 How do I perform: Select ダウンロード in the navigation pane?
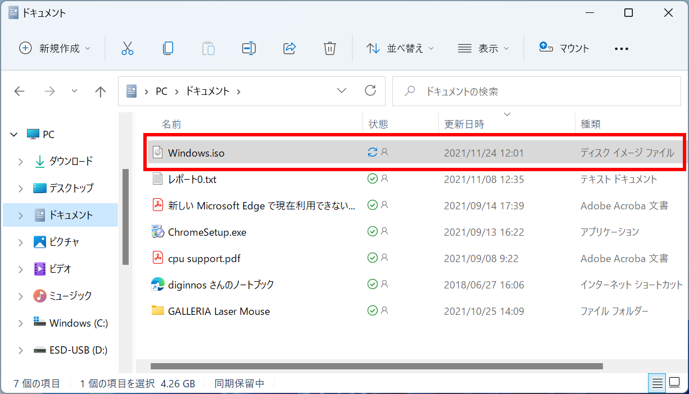point(71,162)
